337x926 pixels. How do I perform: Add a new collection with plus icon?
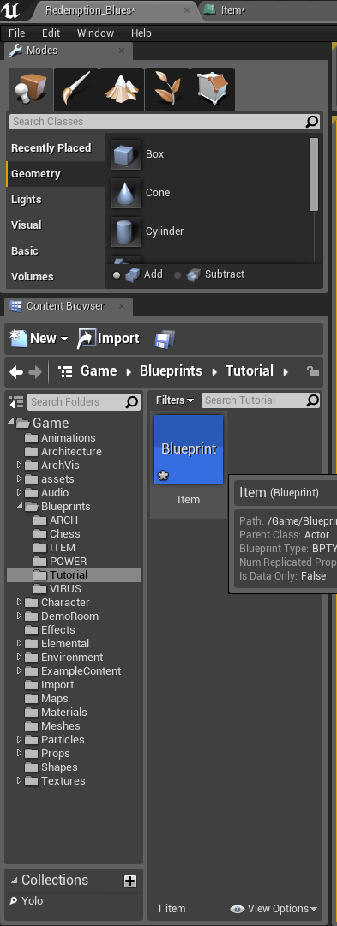[130, 881]
